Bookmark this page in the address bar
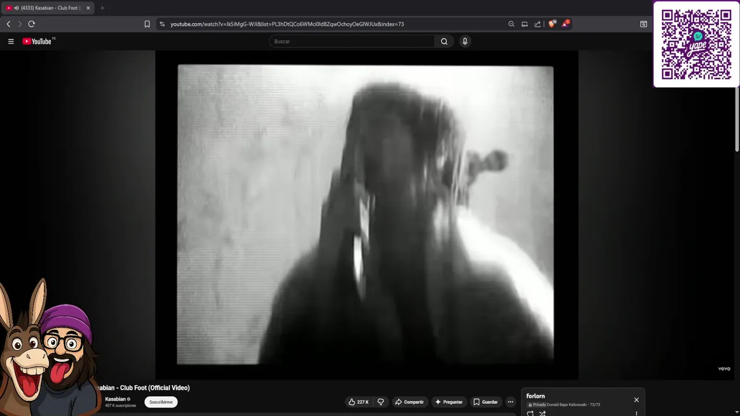This screenshot has height=416, width=740. (x=147, y=24)
